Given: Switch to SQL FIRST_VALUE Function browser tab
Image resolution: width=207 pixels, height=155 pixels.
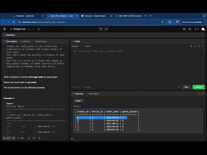Looking at the screenshot, I should point(130,16).
